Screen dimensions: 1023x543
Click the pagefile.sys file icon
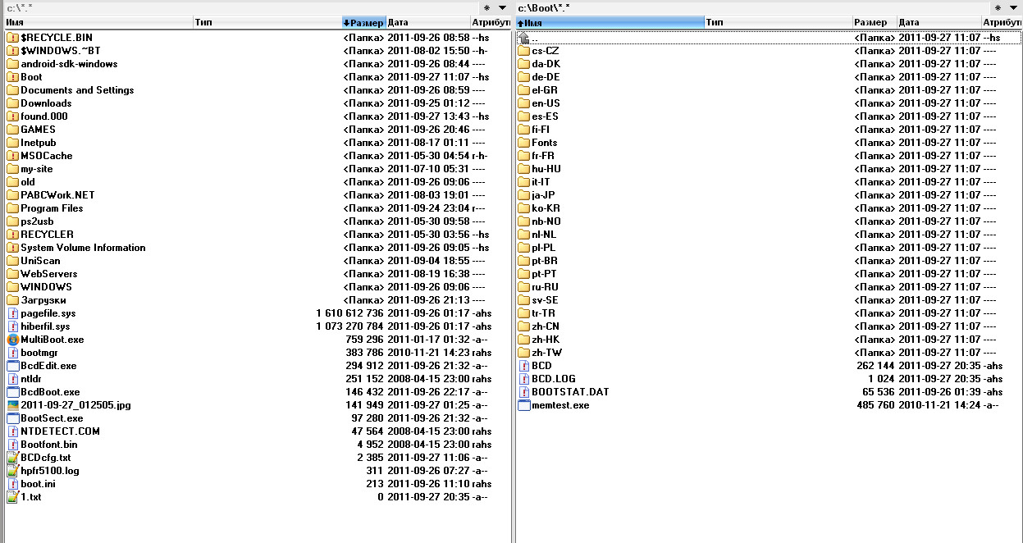click(x=12, y=313)
